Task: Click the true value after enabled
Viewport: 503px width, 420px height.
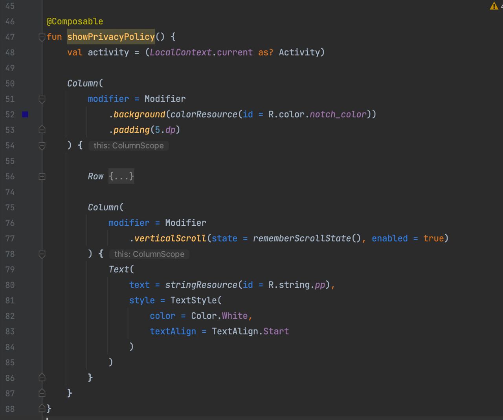Action: 433,238
